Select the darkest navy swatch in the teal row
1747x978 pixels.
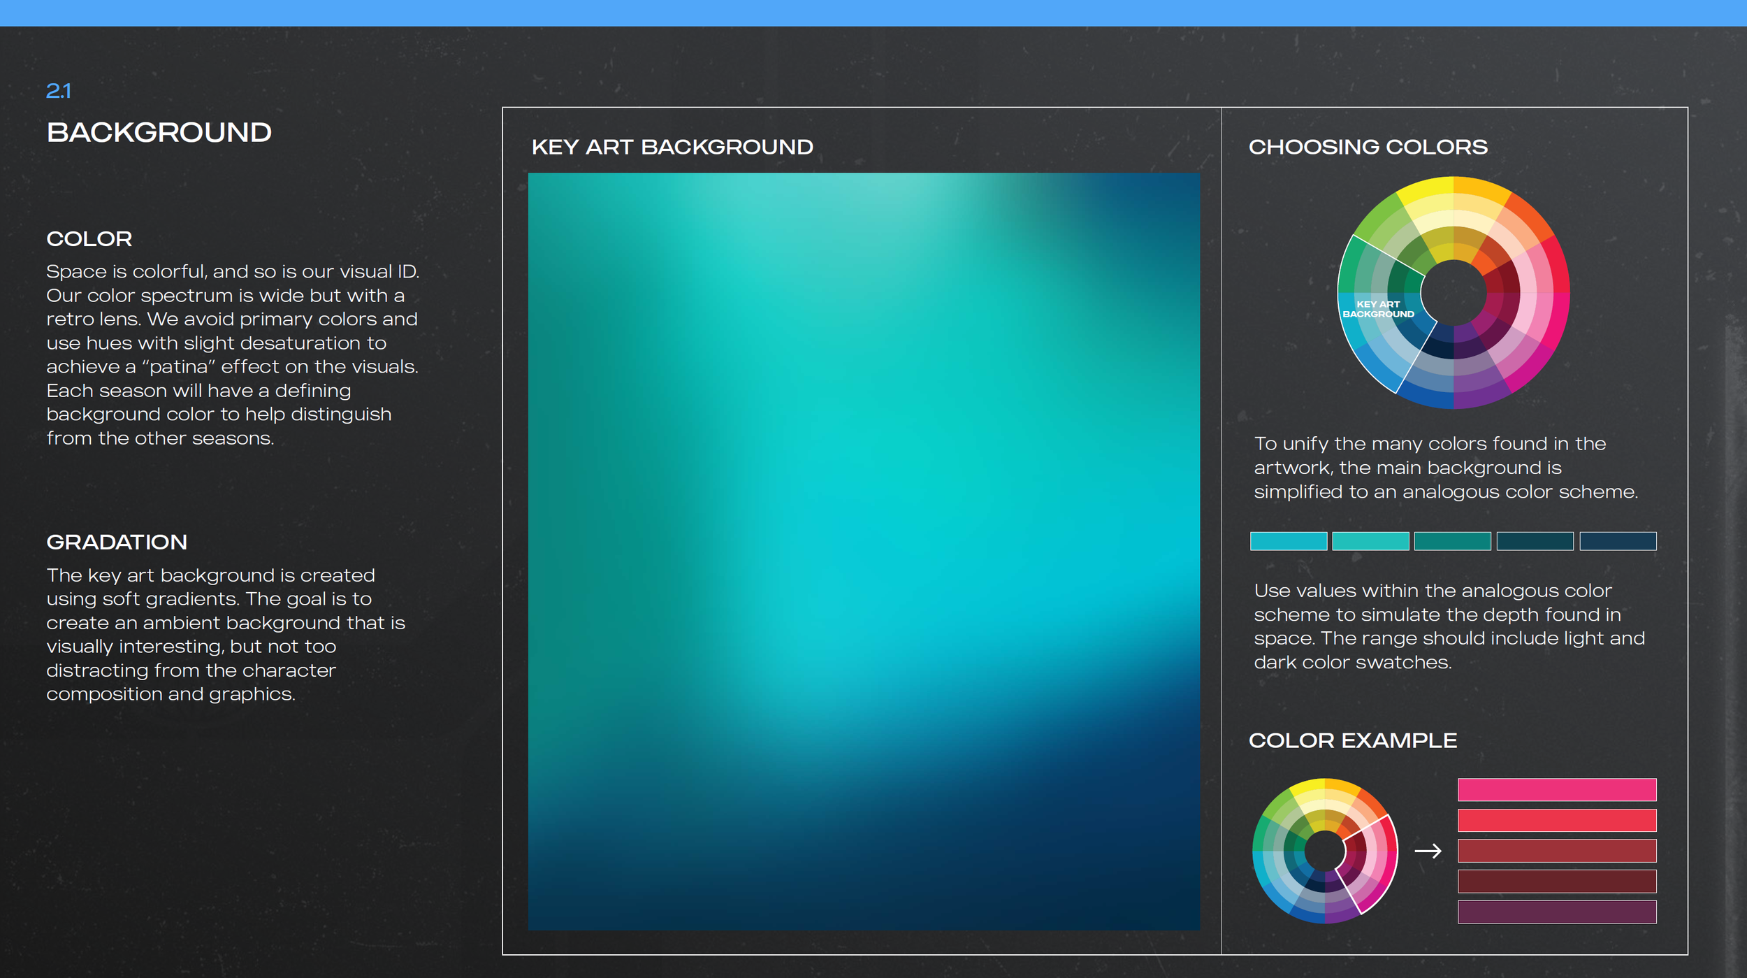coord(1619,541)
